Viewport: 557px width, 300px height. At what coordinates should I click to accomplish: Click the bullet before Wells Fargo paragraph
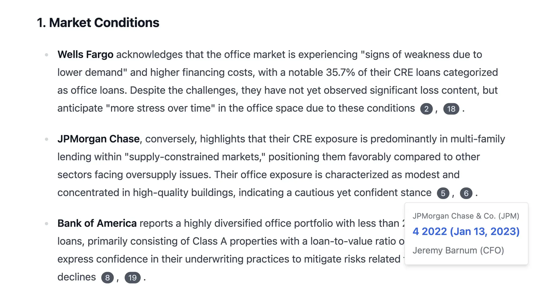pos(47,55)
